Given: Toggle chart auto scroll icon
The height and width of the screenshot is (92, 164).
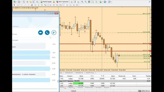Looking at the screenshot, I should [93, 2].
